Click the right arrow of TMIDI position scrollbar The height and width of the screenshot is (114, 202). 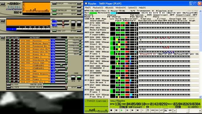[x=200, y=111]
